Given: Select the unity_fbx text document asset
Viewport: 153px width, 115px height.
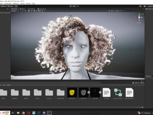Looking at the screenshot, I should click(106, 92).
